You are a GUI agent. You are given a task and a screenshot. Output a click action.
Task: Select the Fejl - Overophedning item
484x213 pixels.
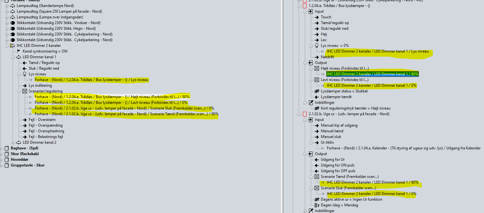point(46,131)
